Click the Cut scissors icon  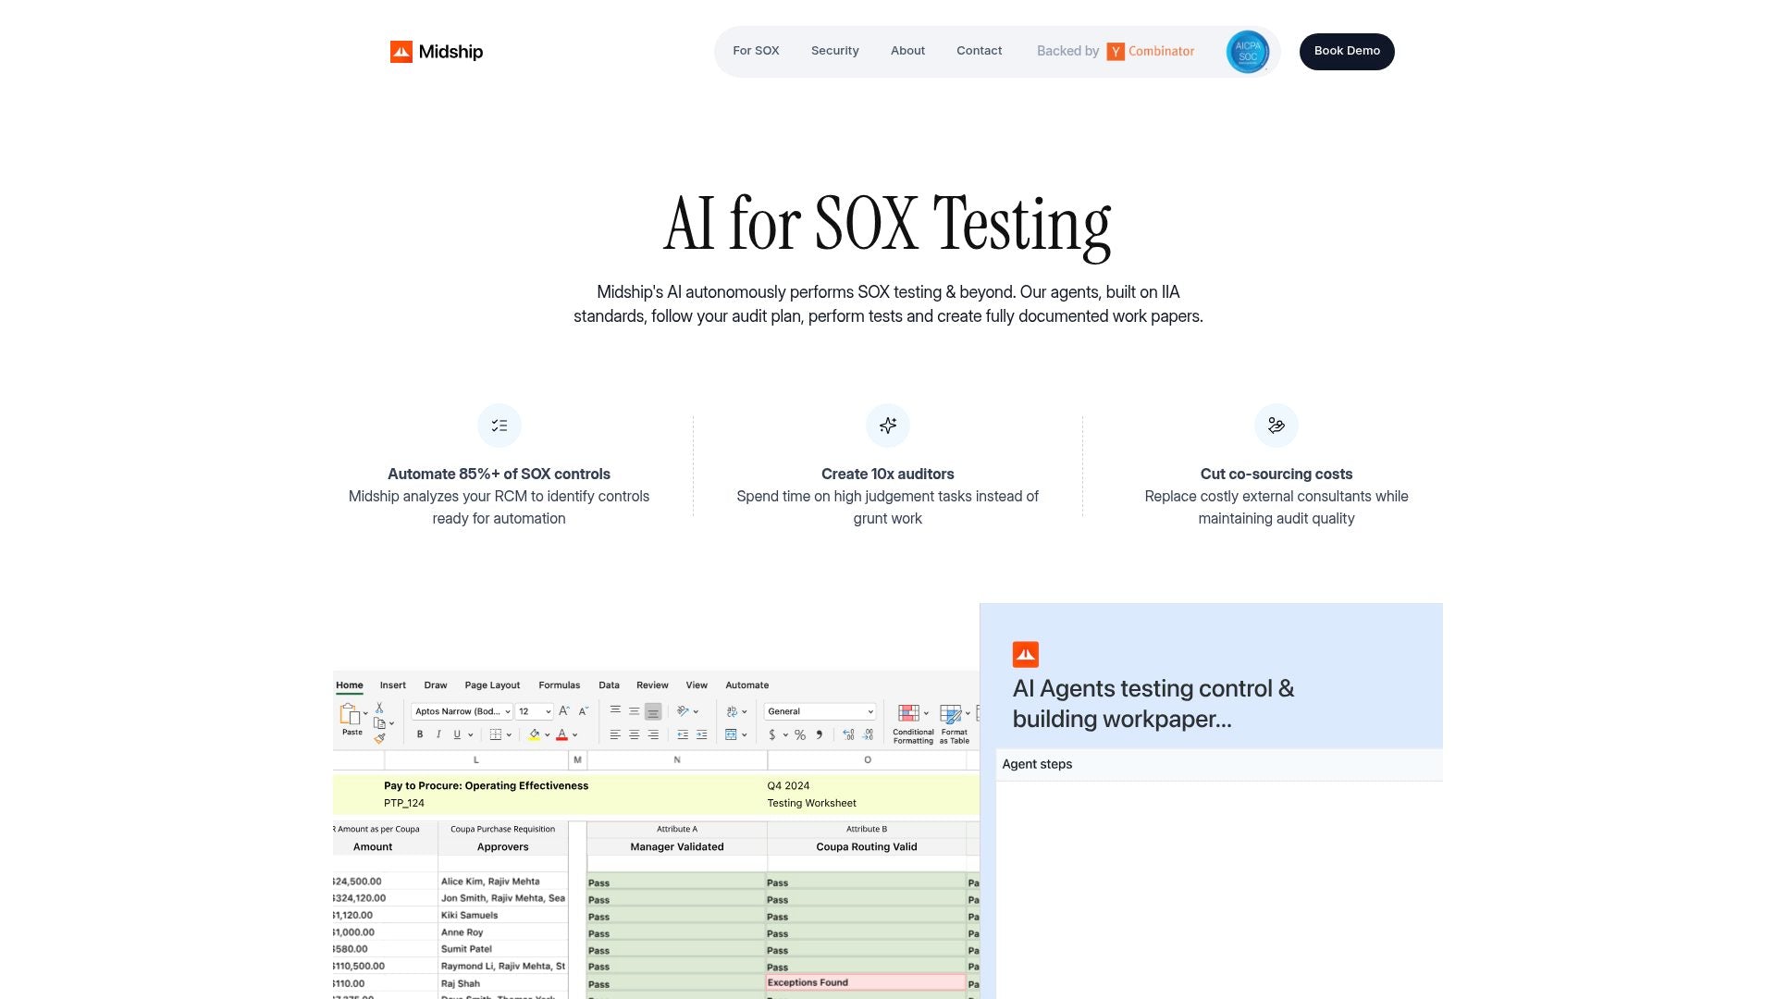tap(379, 708)
